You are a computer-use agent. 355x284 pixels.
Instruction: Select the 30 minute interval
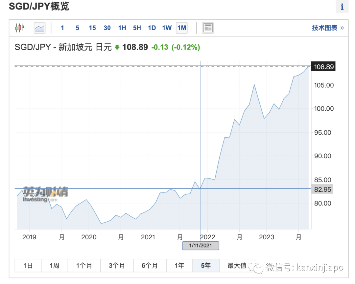click(x=107, y=28)
